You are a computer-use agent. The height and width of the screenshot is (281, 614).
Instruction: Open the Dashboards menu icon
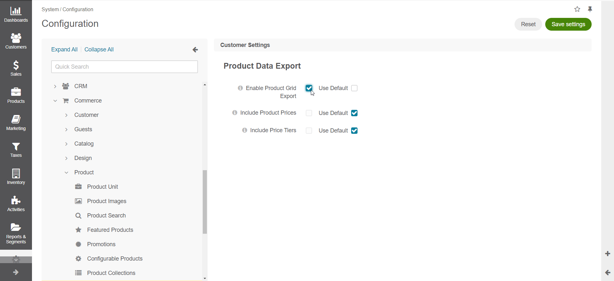pos(16,11)
